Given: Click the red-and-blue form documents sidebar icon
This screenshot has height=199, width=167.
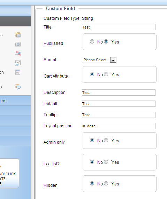Looking at the screenshot, I should [18, 54].
